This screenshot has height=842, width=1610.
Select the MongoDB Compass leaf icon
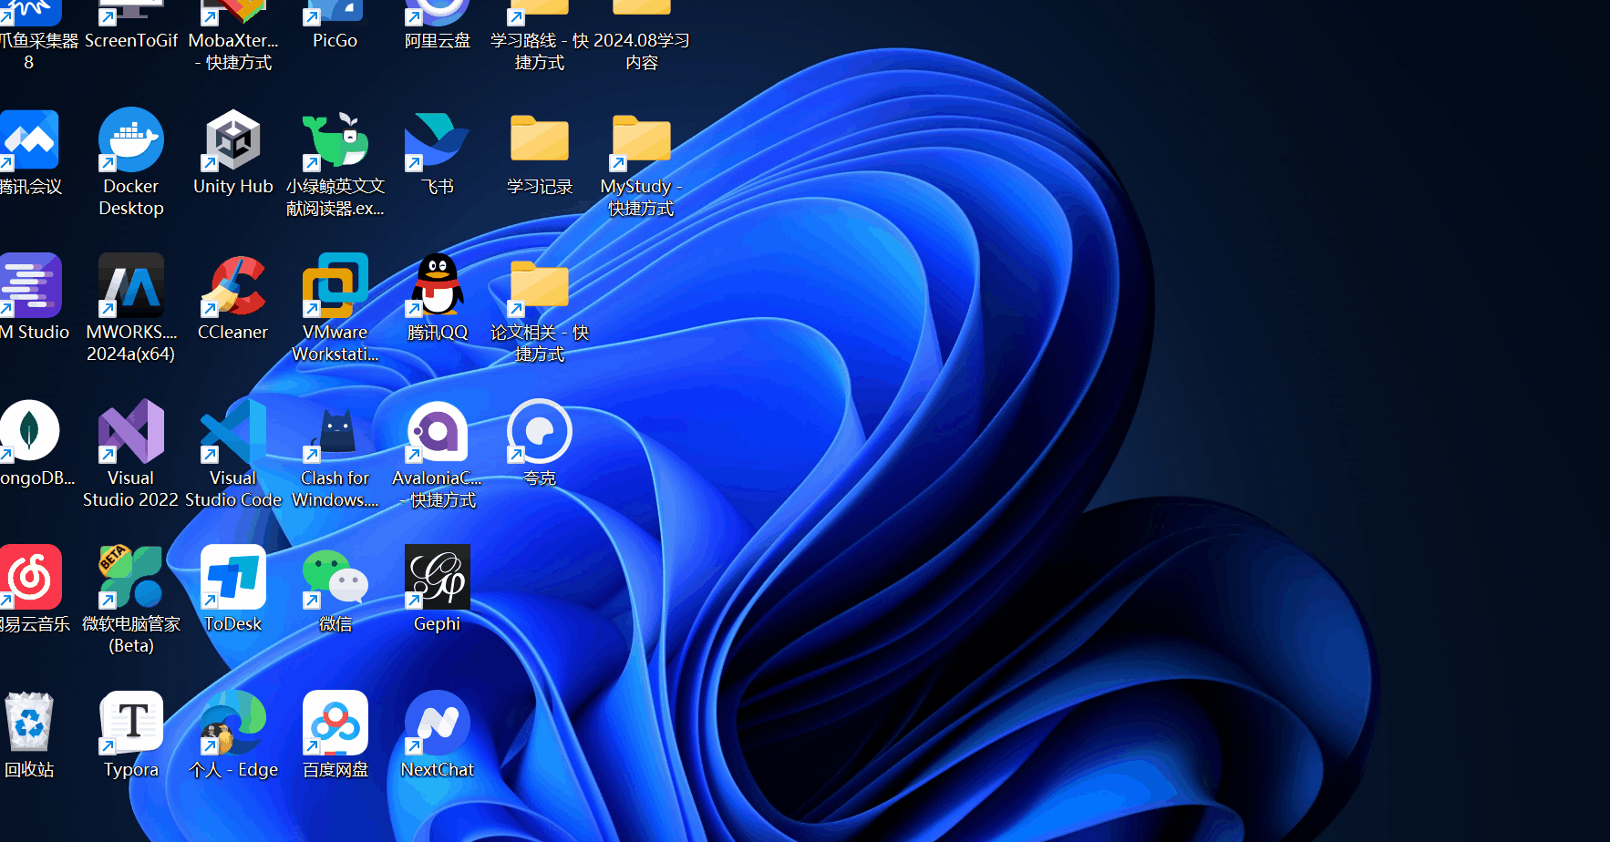point(30,431)
